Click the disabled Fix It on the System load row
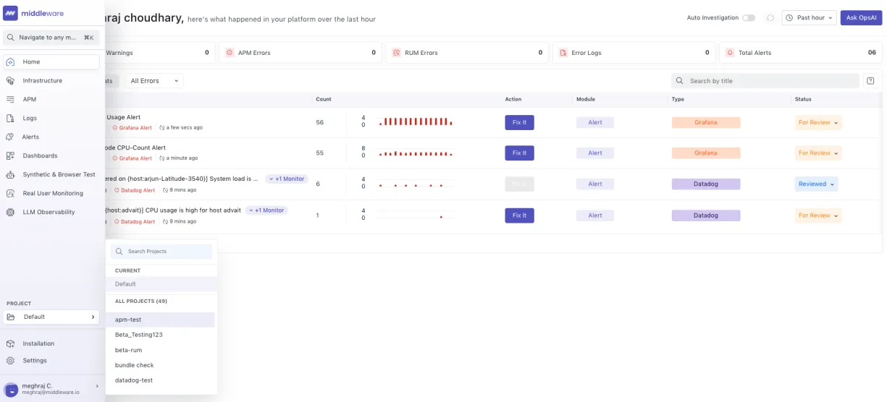The height and width of the screenshot is (402, 887). [519, 184]
